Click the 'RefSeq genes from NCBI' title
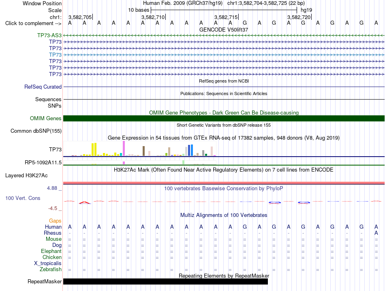 coord(224,81)
